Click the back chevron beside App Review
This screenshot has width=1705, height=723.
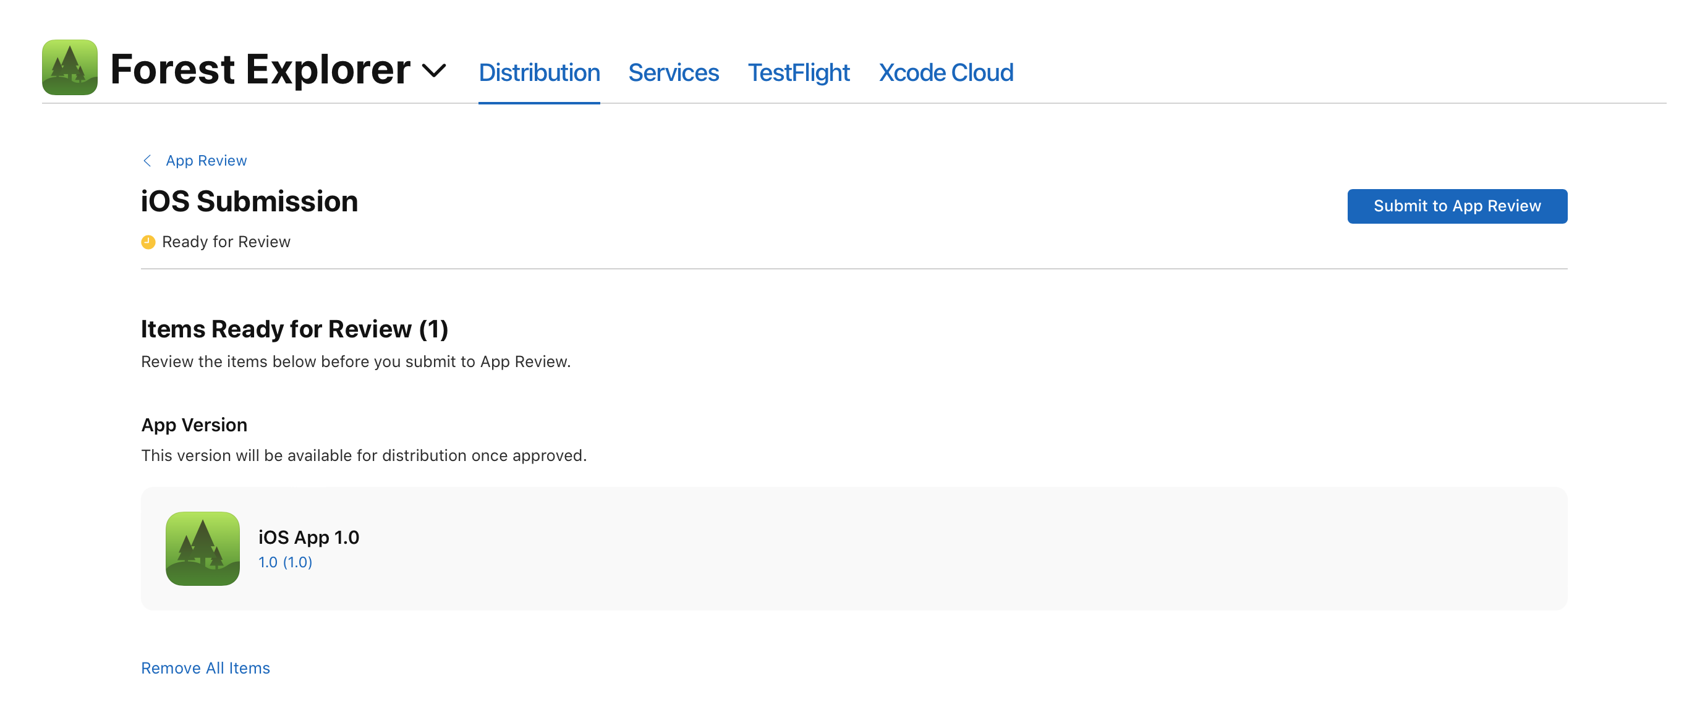147,161
